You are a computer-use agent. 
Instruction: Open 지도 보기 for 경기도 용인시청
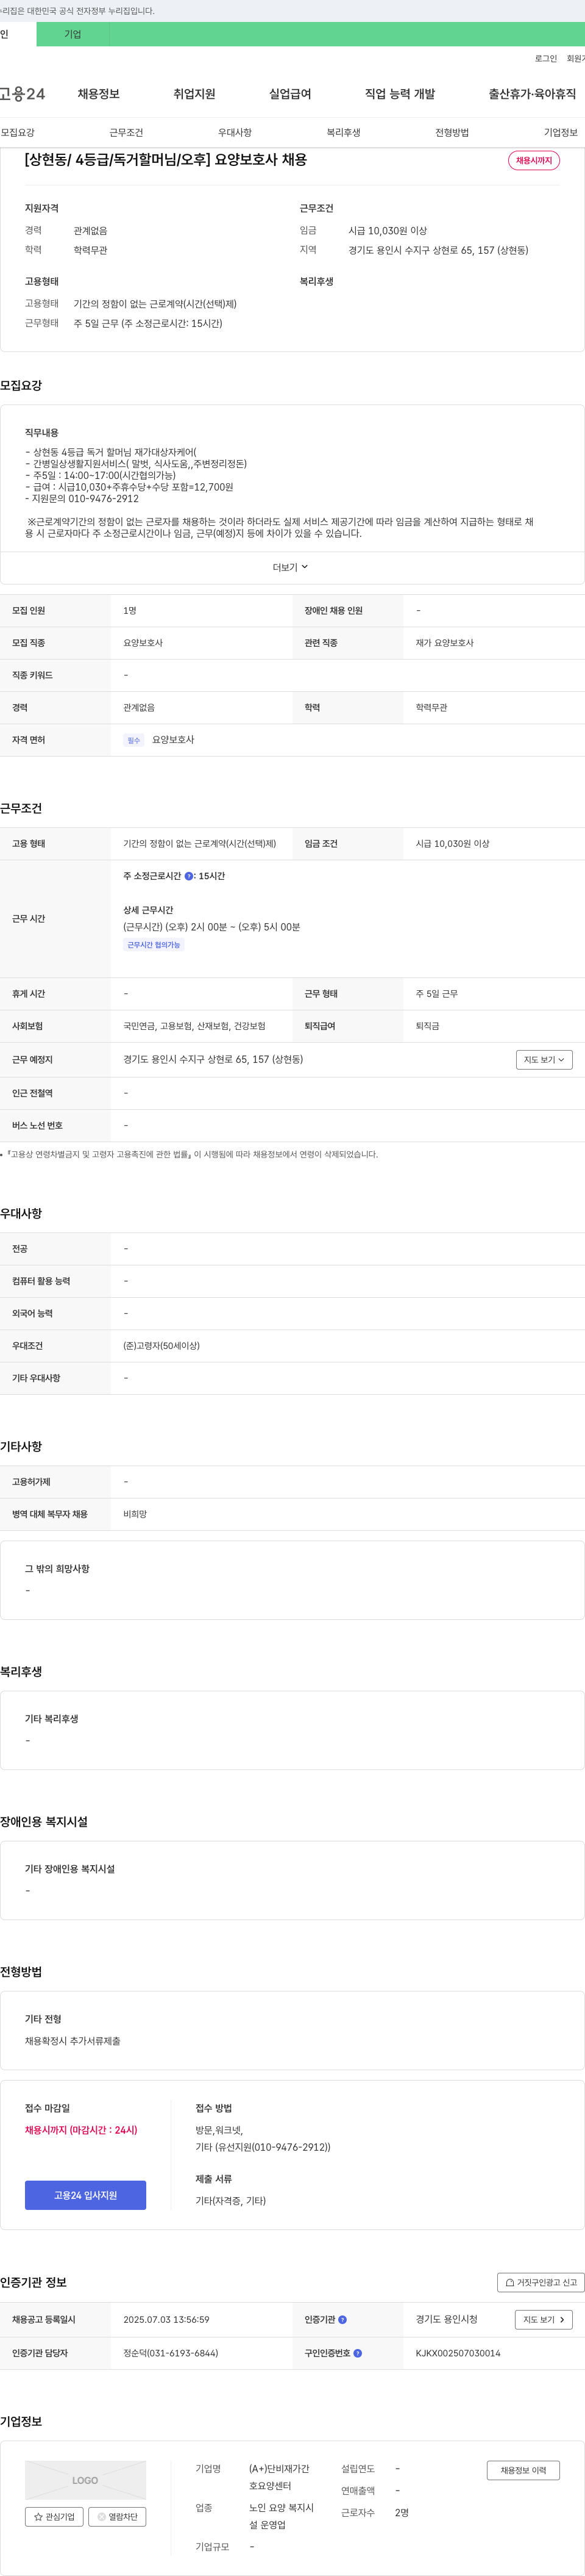pyautogui.click(x=544, y=2320)
